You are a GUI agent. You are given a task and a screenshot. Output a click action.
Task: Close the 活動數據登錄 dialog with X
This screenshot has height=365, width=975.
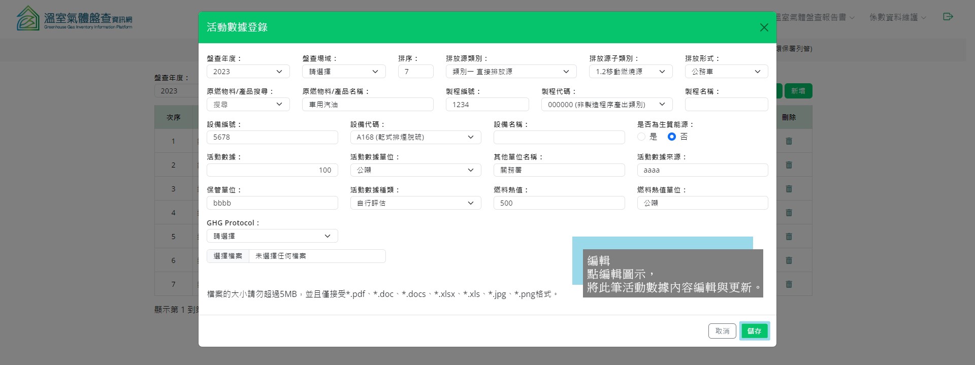pos(764,27)
